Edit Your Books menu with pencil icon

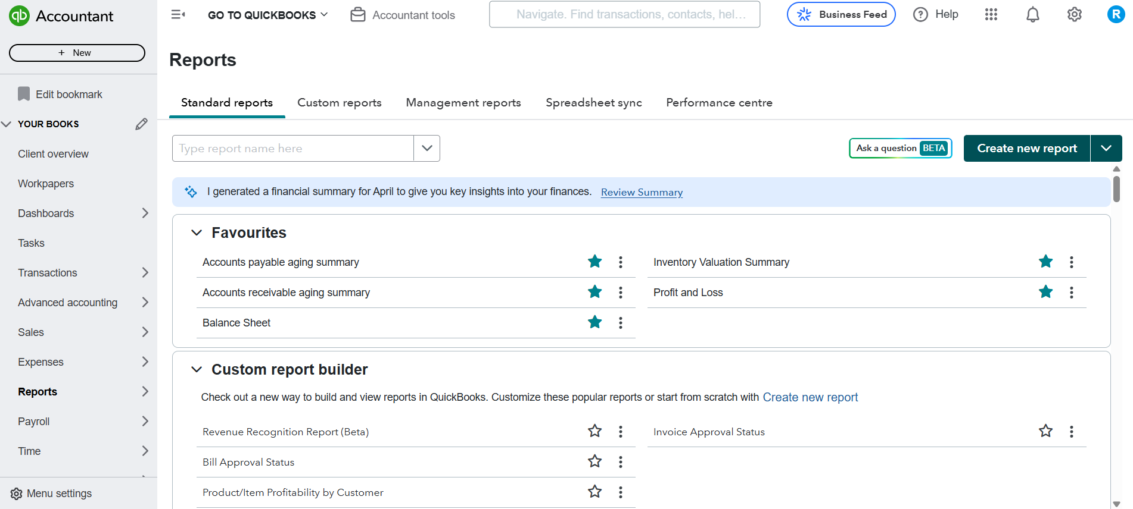pyautogui.click(x=141, y=124)
